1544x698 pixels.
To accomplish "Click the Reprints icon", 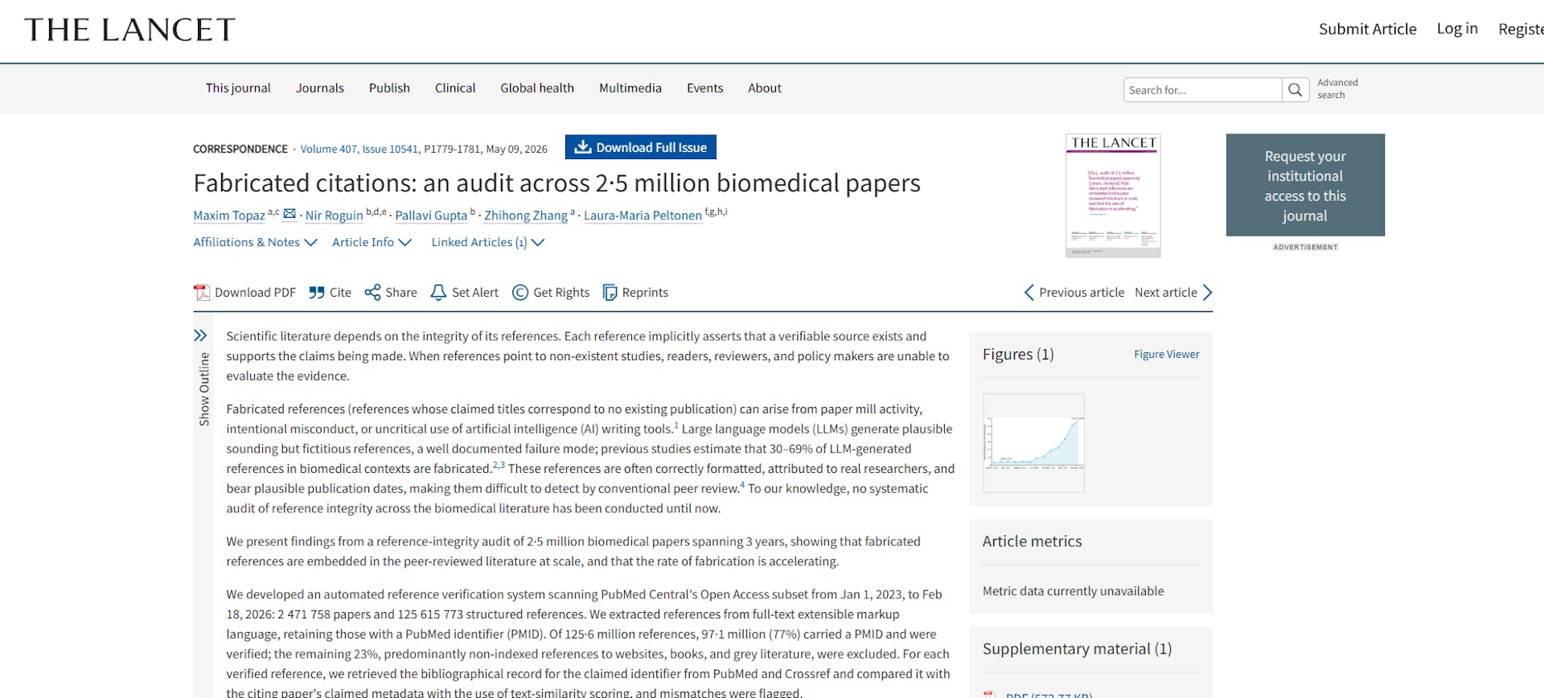I will 610,293.
